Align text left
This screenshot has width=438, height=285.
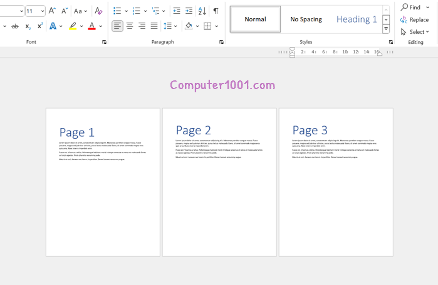tap(117, 26)
